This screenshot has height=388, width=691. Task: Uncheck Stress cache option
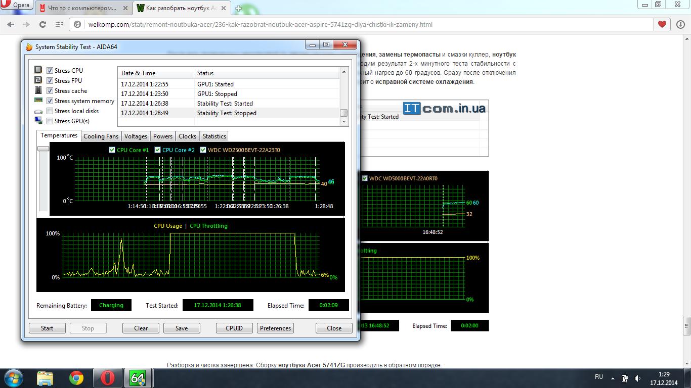click(x=50, y=91)
